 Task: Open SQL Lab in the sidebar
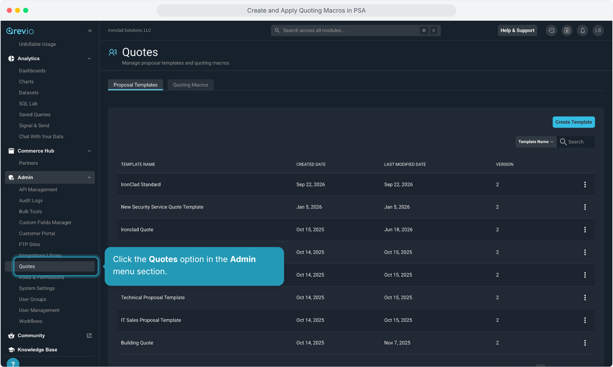pyautogui.click(x=28, y=104)
